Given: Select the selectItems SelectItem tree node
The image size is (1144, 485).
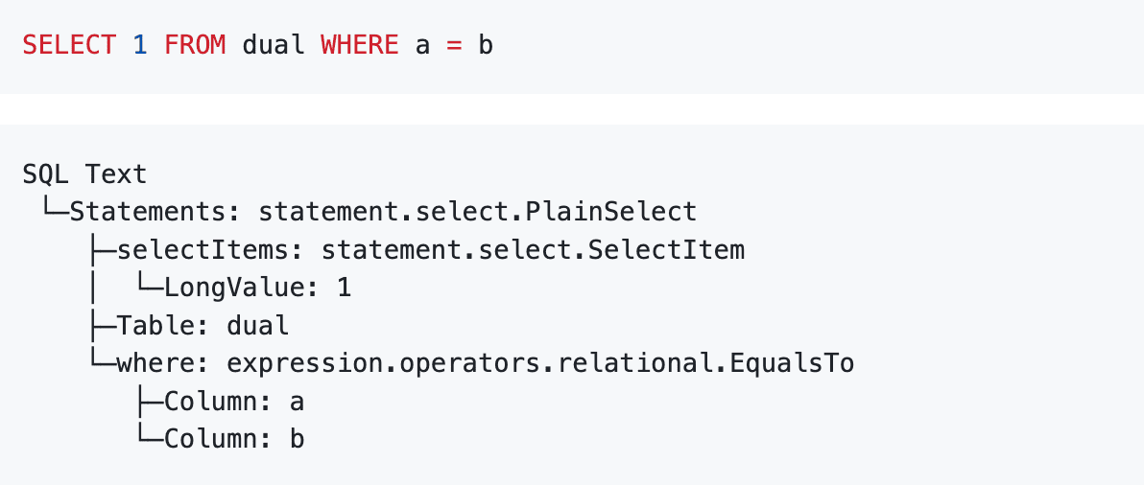Looking at the screenshot, I should click(x=430, y=250).
